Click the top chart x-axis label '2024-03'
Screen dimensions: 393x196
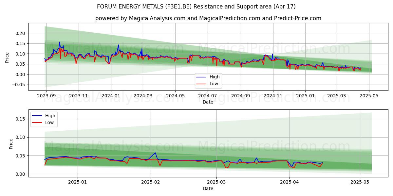(142, 96)
